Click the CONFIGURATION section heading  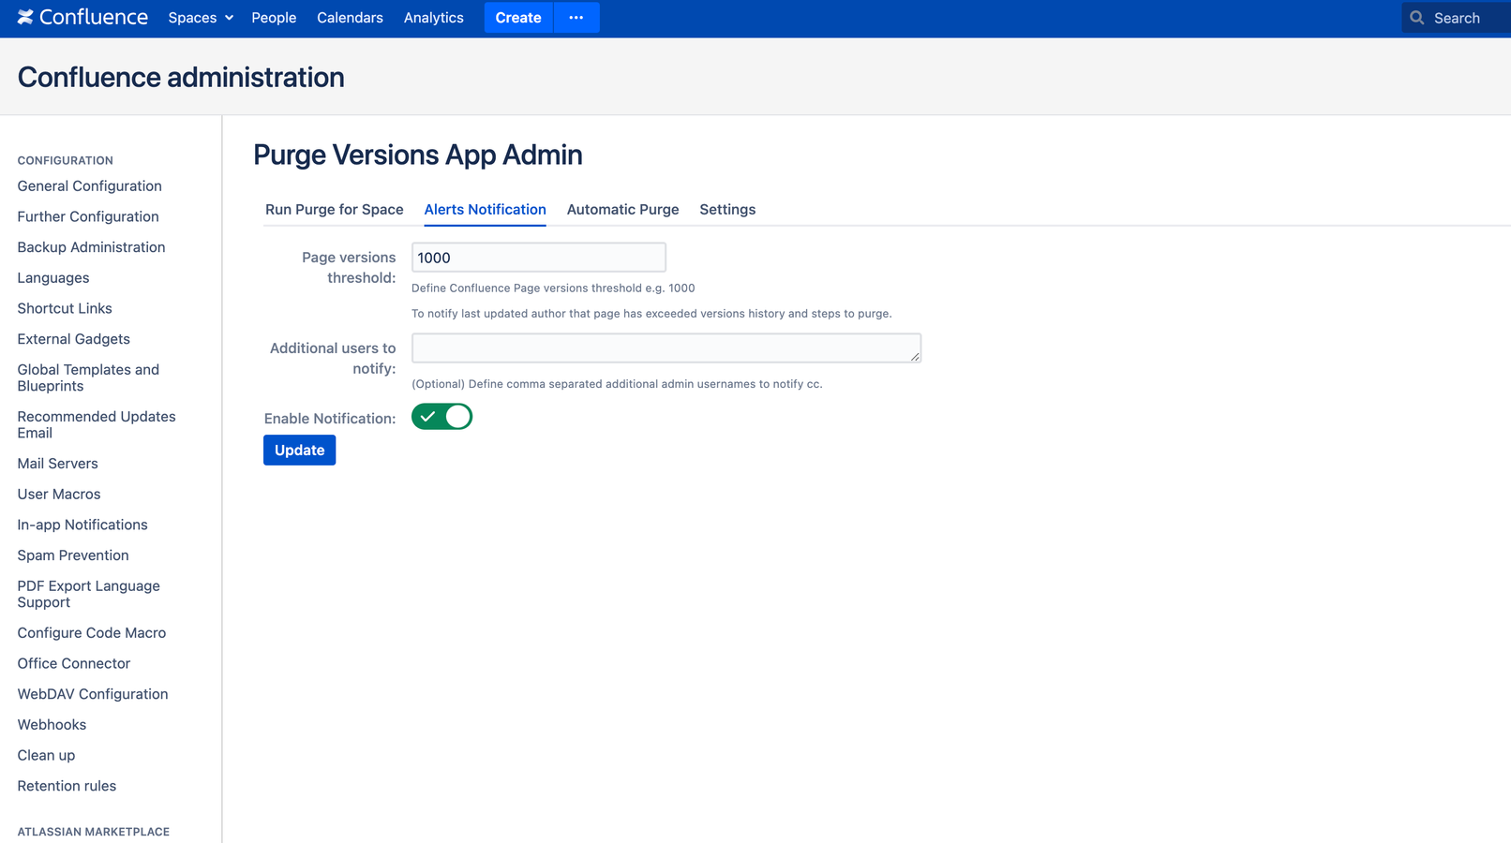coord(65,161)
